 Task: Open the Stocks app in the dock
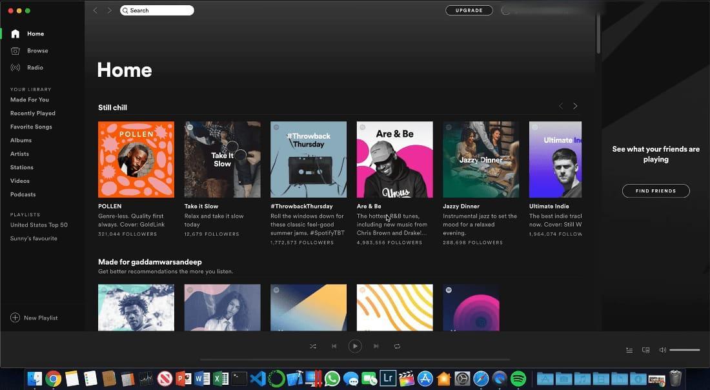click(x=146, y=378)
